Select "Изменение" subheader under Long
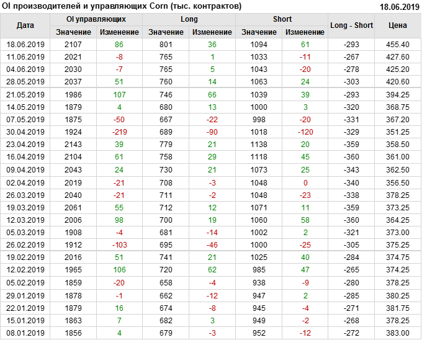Image resolution: width=422 pixels, height=340 pixels. click(x=212, y=32)
